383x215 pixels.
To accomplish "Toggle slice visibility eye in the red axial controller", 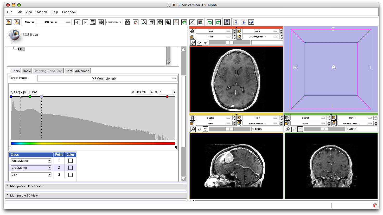I will (x=199, y=43).
